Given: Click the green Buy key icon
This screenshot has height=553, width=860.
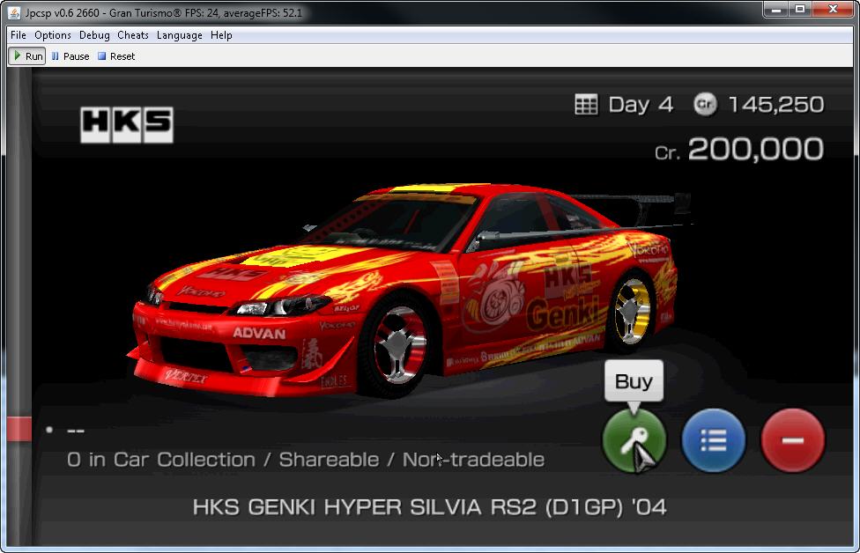Looking at the screenshot, I should (x=634, y=439).
